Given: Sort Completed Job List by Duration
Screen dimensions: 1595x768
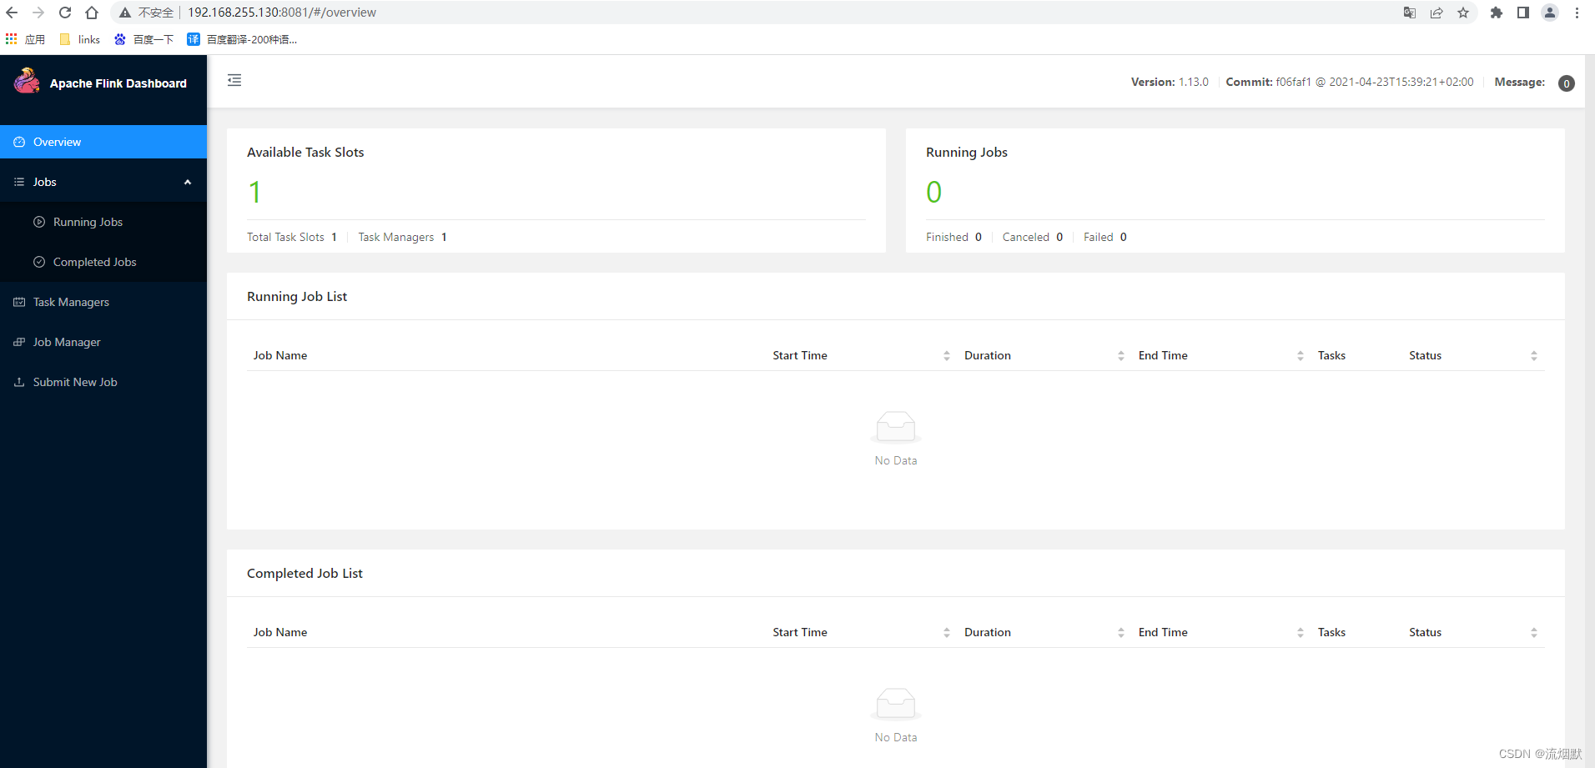Looking at the screenshot, I should 1121,633.
